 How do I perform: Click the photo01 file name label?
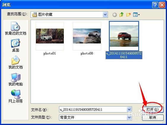(50, 53)
